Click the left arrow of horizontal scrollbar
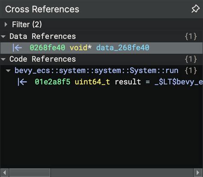 [x=5, y=173]
